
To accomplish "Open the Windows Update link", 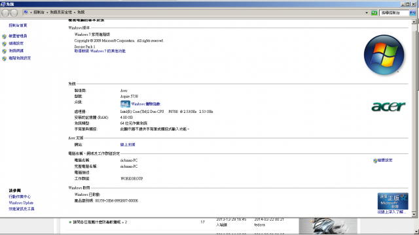I will tap(21, 203).
